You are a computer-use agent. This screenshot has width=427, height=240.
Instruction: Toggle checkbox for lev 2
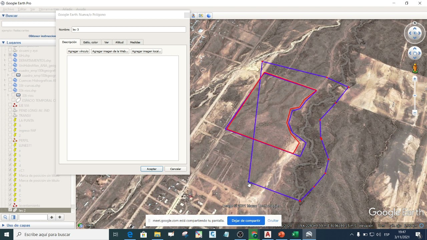pos(10,210)
